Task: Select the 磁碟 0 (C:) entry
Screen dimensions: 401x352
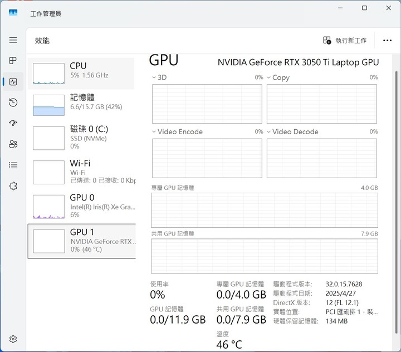Action: coord(81,138)
